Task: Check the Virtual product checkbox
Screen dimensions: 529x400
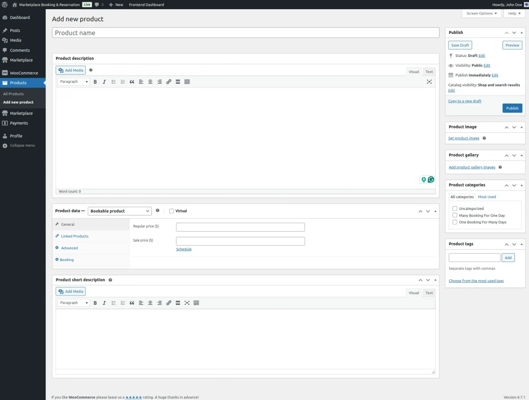Action: (171, 211)
